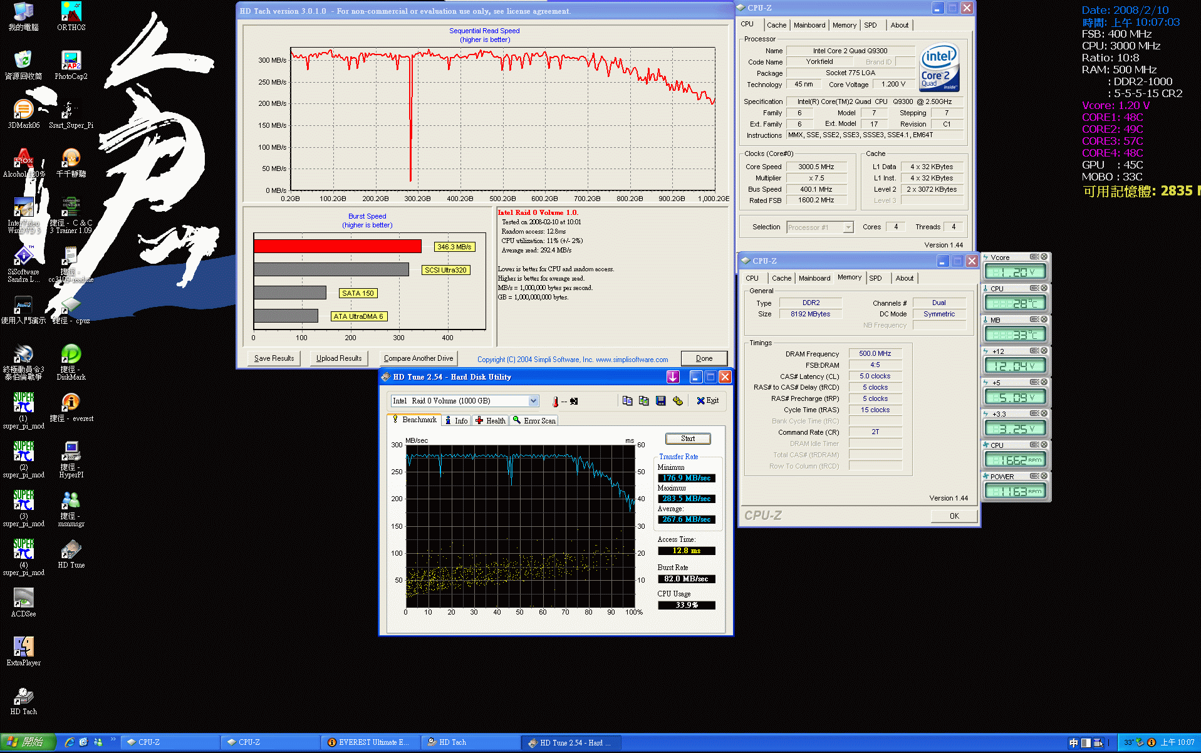1201x753 pixels.
Task: Save screenshot floppy icon in HD Tune
Action: point(660,401)
